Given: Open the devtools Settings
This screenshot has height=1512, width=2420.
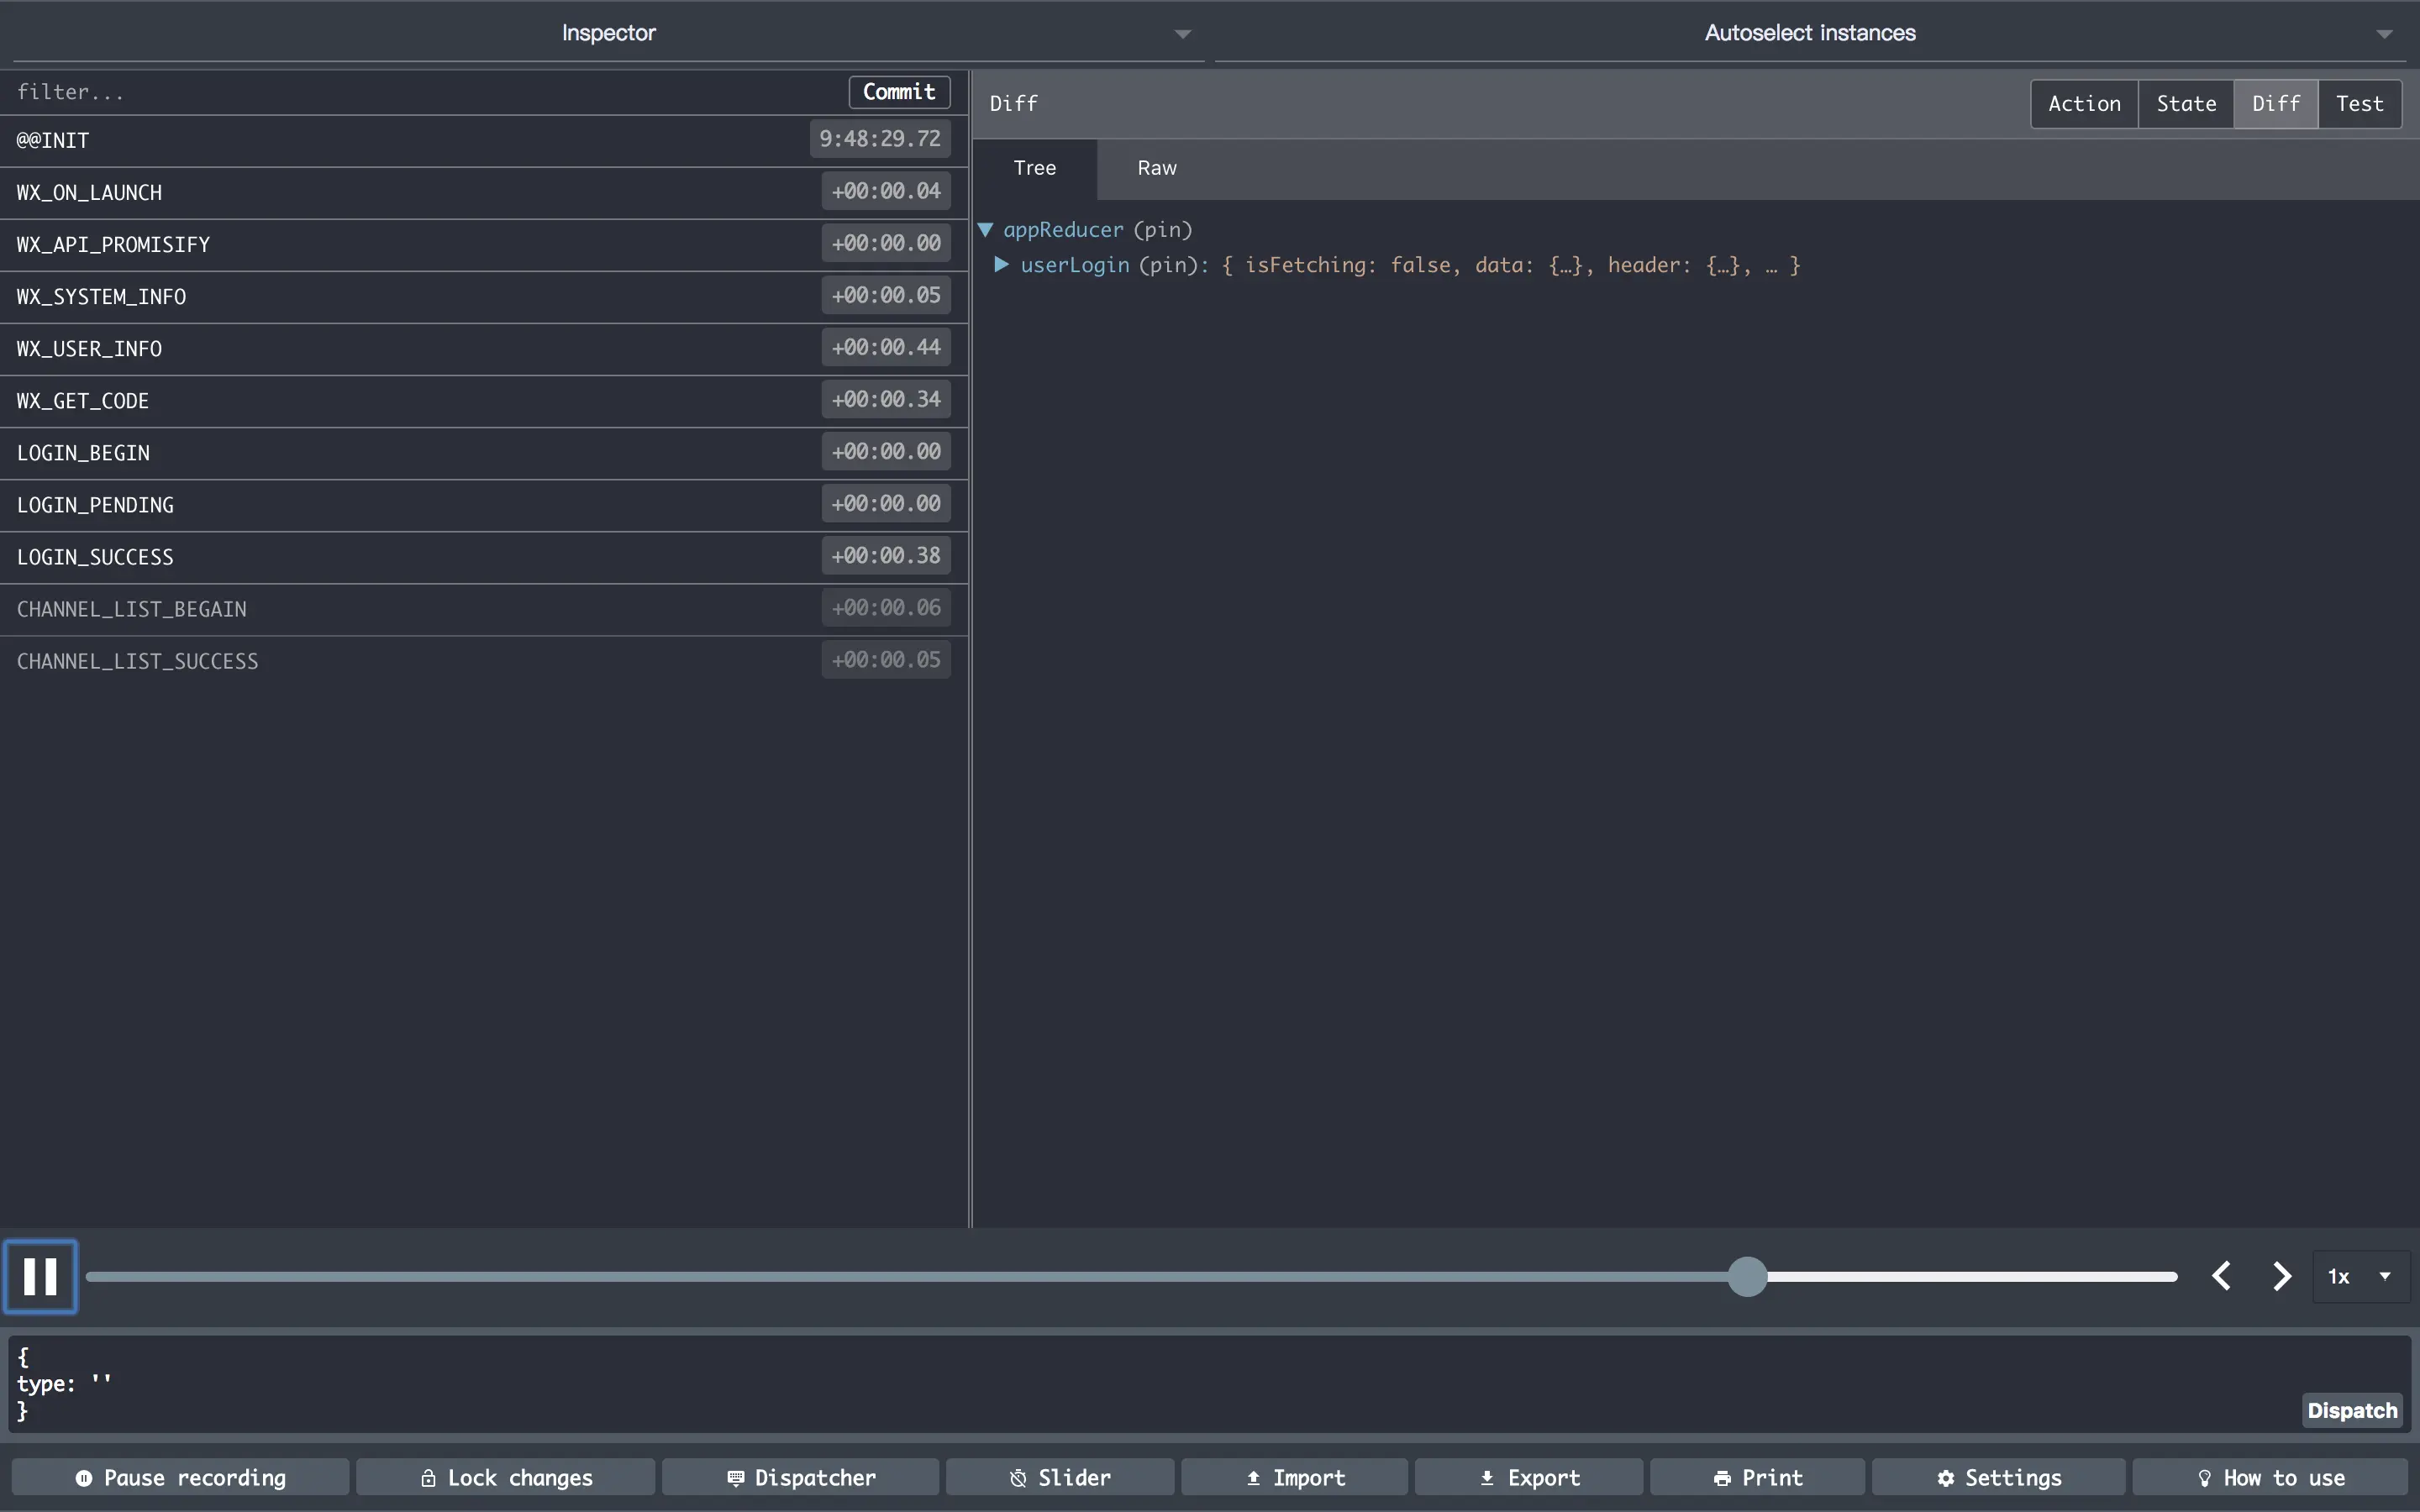Looking at the screenshot, I should coord(1998,1477).
